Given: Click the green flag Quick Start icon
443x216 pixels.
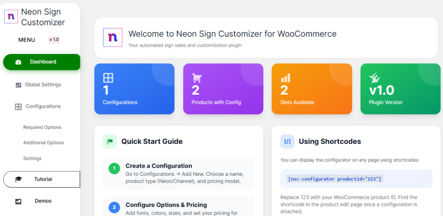Looking at the screenshot, I should 110,141.
